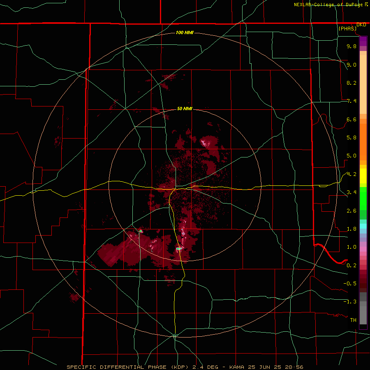
Task: Click the -0.5 value on color scale
Action: coord(350,284)
